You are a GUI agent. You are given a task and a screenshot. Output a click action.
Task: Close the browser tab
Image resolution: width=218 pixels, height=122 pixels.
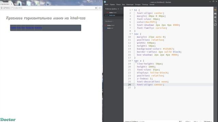click(x=12, y=4)
